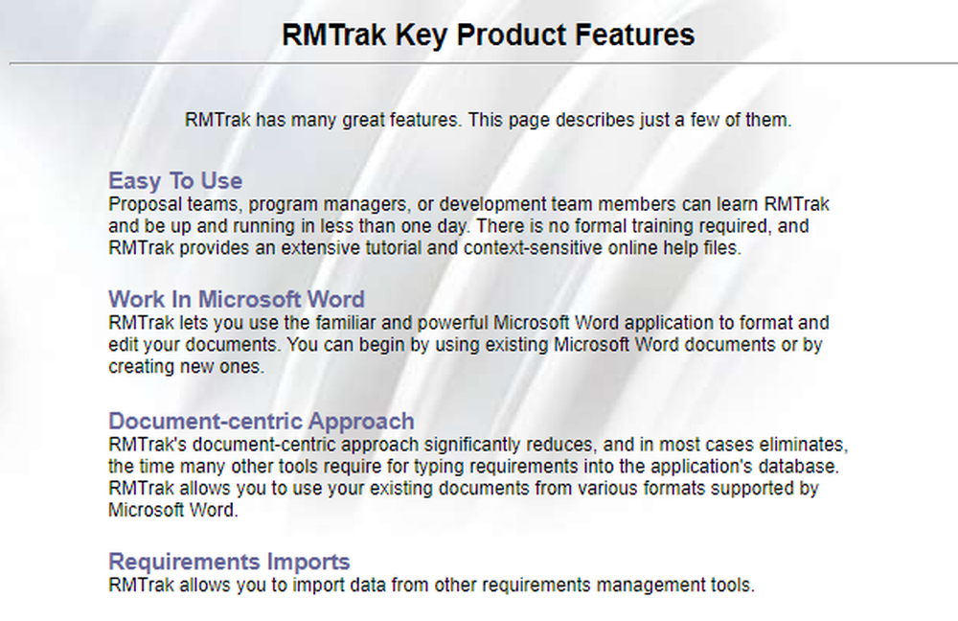Click the paragraph starting 'Proposal teams, program managers'
Image resolution: width=958 pixels, height=621 pixels.
point(468,226)
